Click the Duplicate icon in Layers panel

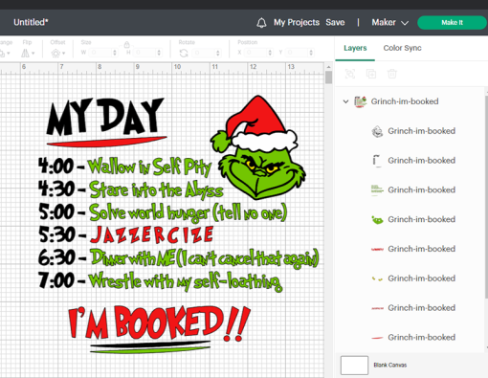pyautogui.click(x=371, y=74)
